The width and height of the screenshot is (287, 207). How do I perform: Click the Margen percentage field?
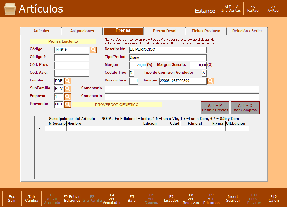pyautogui.click(x=138, y=65)
